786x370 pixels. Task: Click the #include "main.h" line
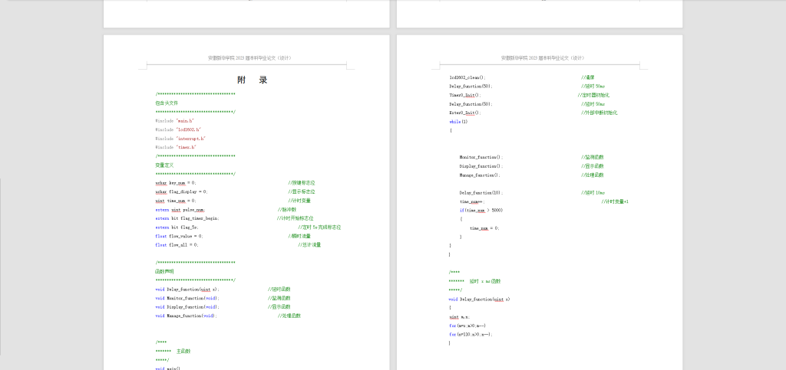[x=174, y=120]
